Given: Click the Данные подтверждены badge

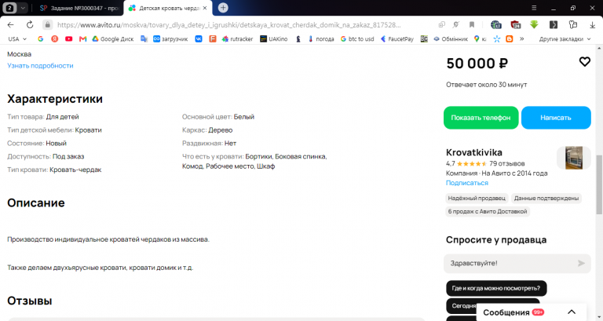Looking at the screenshot, I should point(546,199).
